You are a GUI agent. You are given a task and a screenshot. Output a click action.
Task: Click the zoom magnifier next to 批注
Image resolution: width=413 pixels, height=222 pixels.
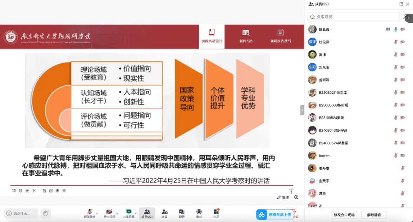[x=297, y=198]
